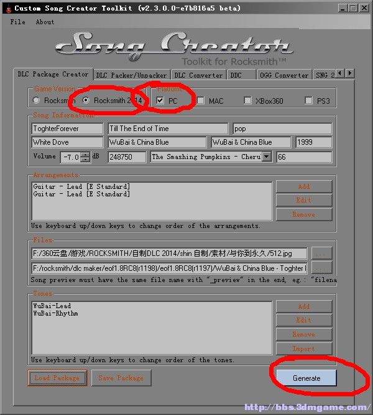Click Edit in the Tones section

[x=304, y=320]
